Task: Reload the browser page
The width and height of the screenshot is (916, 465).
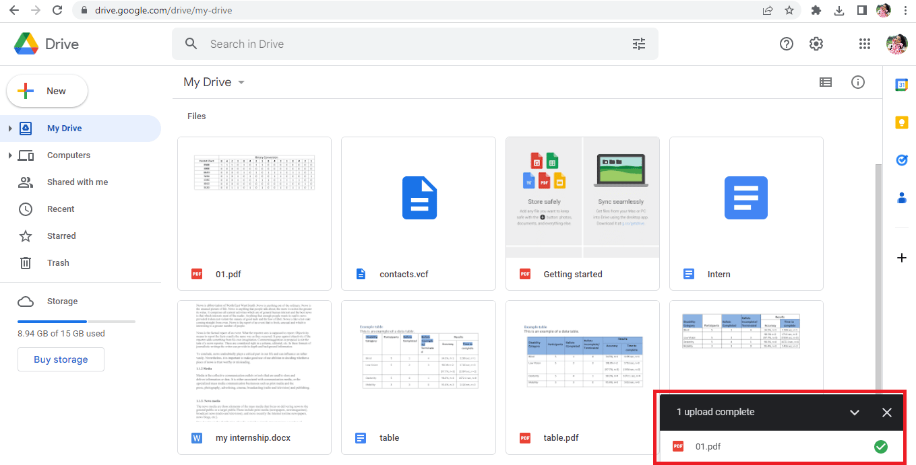Action: pyautogui.click(x=57, y=10)
